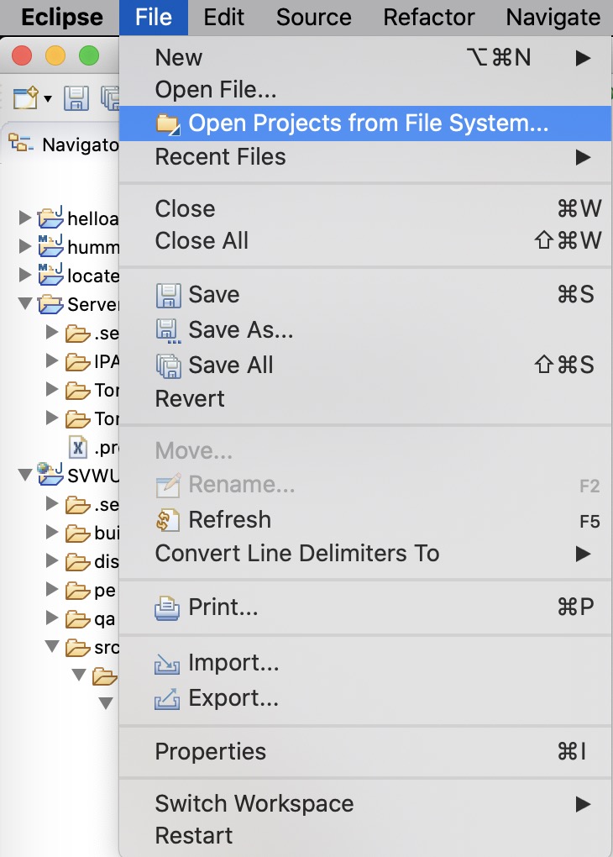Screen dimensions: 613x857
Task: Click the Save As floppy icon
Action: [168, 331]
